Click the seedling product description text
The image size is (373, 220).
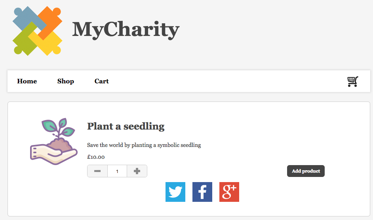pyautogui.click(x=144, y=145)
